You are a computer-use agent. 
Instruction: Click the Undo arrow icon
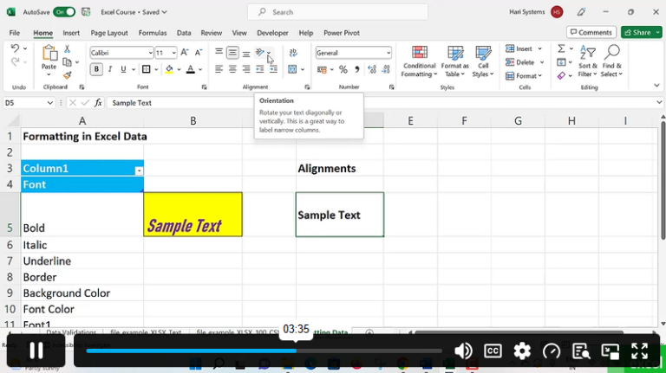(16, 48)
